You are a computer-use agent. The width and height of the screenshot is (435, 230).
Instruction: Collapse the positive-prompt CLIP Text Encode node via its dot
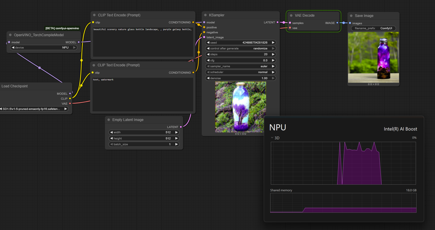tap(94, 15)
